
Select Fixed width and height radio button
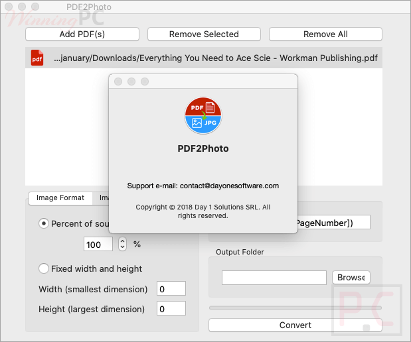pos(44,268)
